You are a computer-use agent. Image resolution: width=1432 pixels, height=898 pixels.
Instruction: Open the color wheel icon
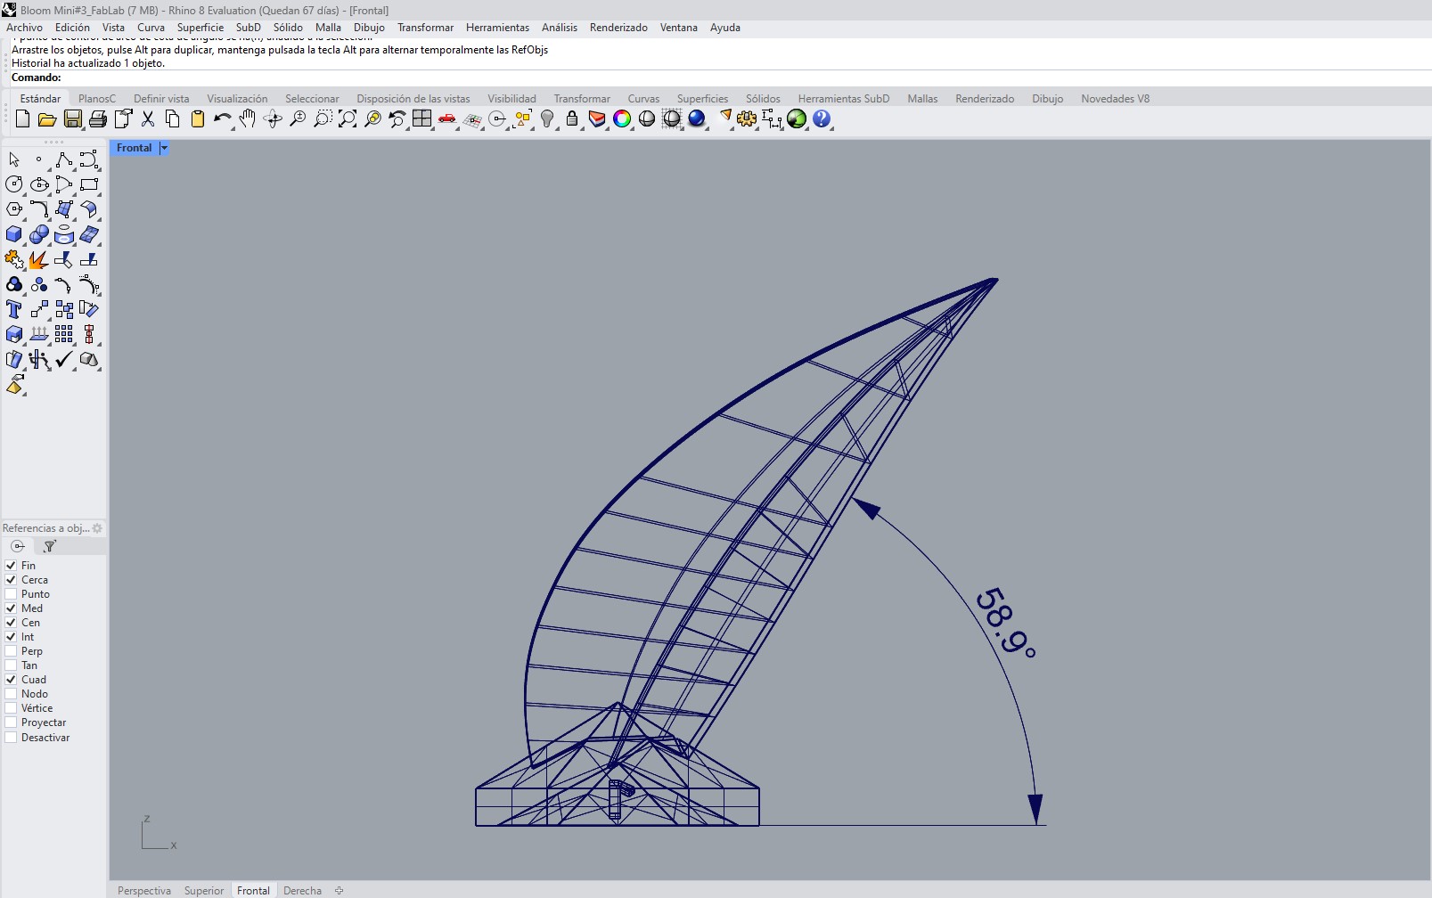(x=622, y=119)
